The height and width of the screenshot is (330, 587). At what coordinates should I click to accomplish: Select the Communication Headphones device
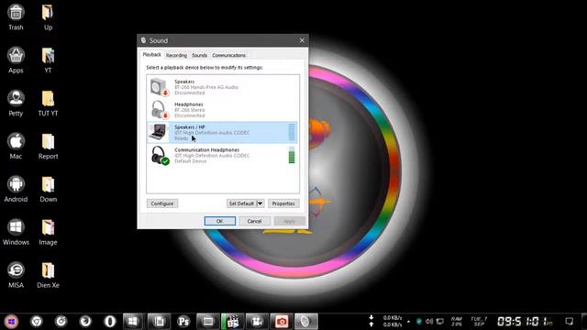coord(222,155)
